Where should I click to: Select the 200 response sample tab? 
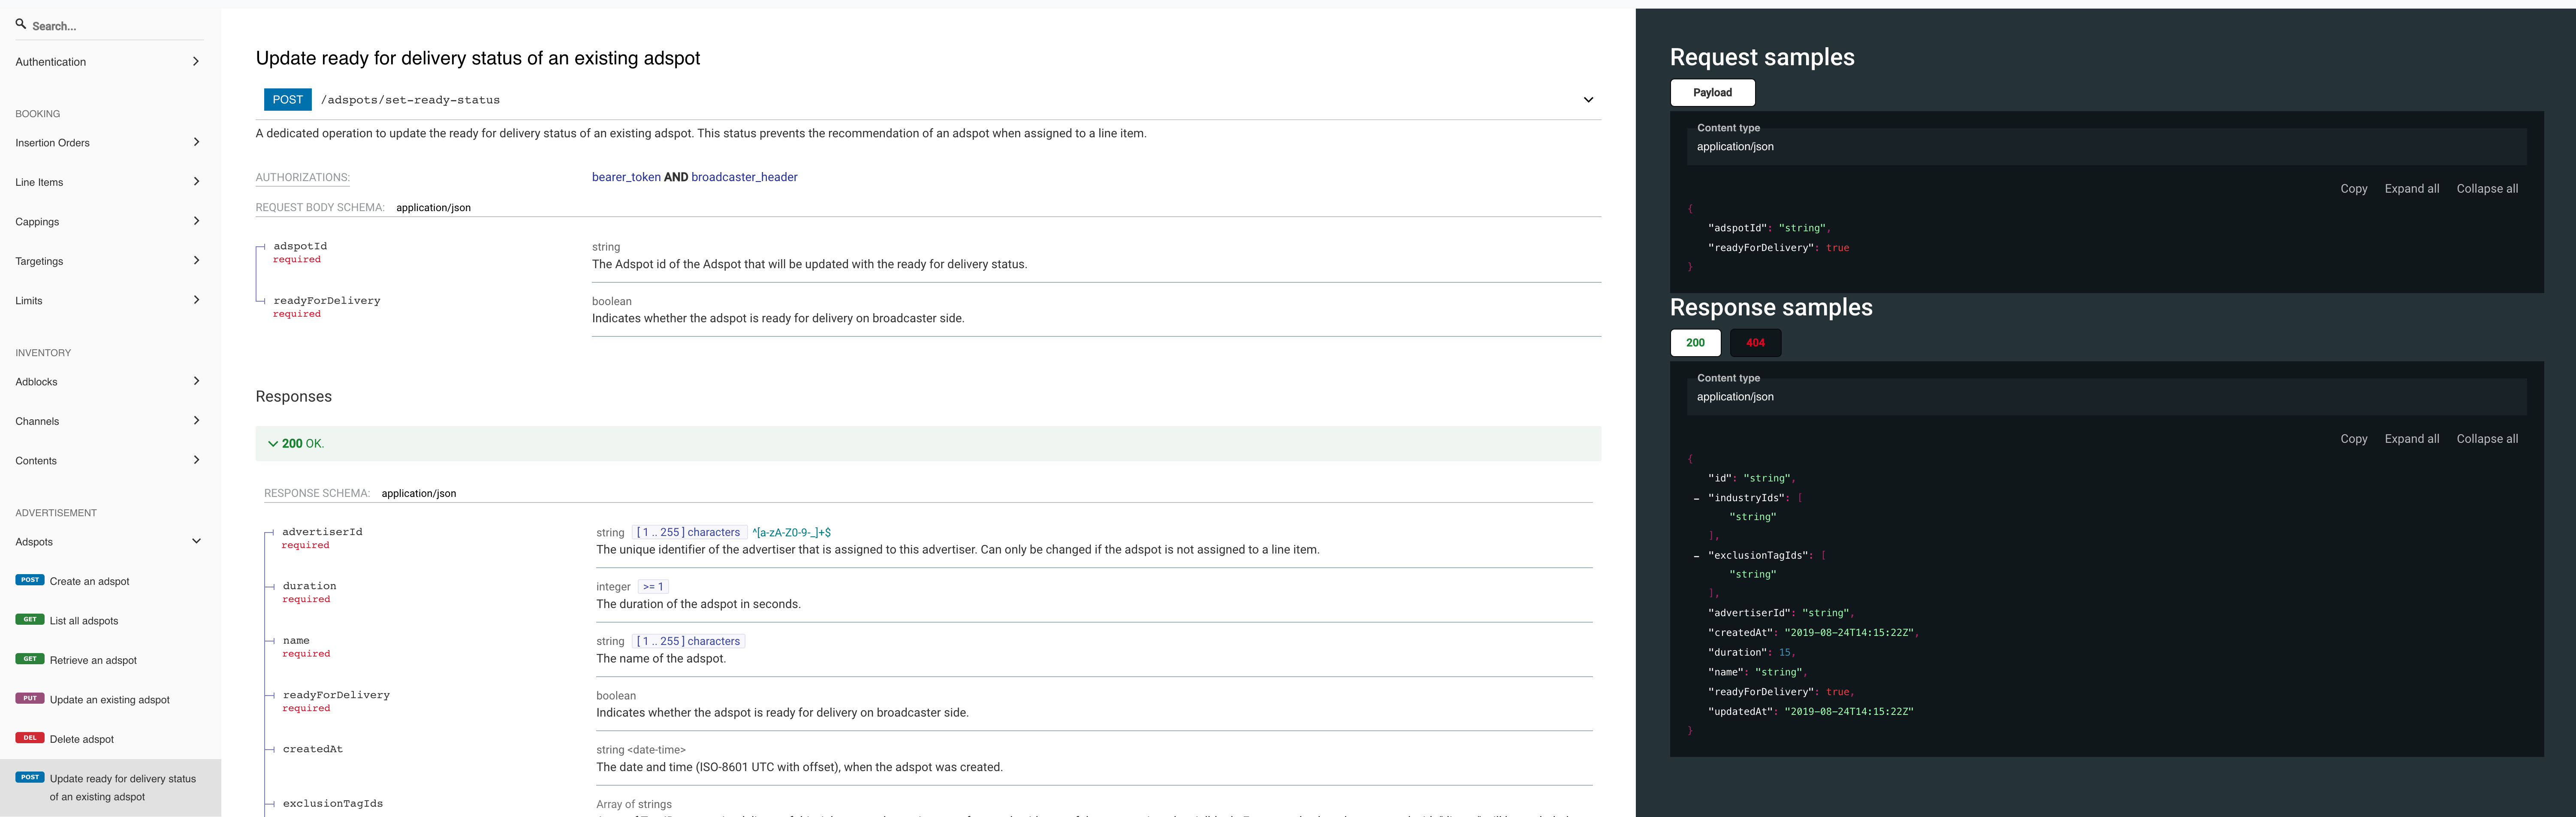click(x=1695, y=343)
